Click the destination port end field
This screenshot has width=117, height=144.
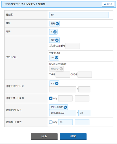pyautogui.click(x=82, y=122)
